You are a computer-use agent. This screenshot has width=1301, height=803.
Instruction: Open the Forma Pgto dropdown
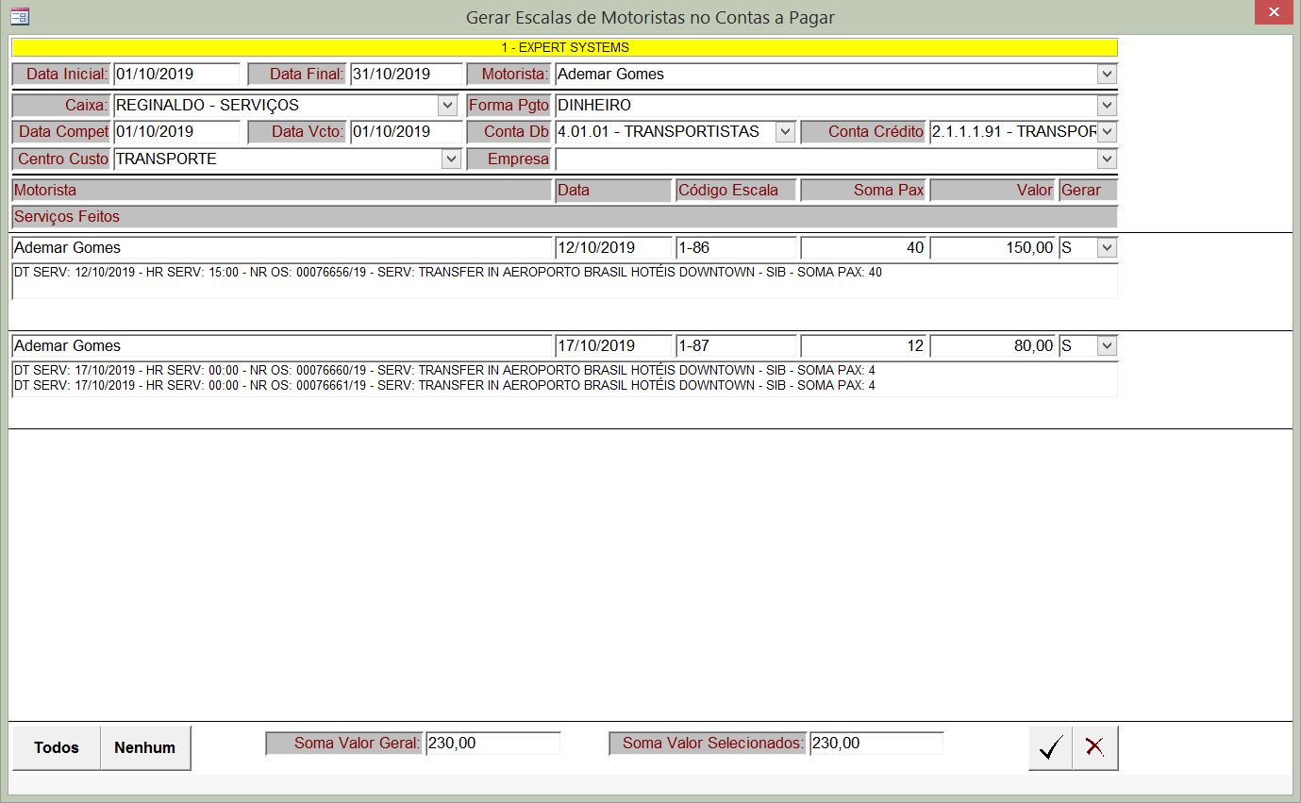point(1107,106)
